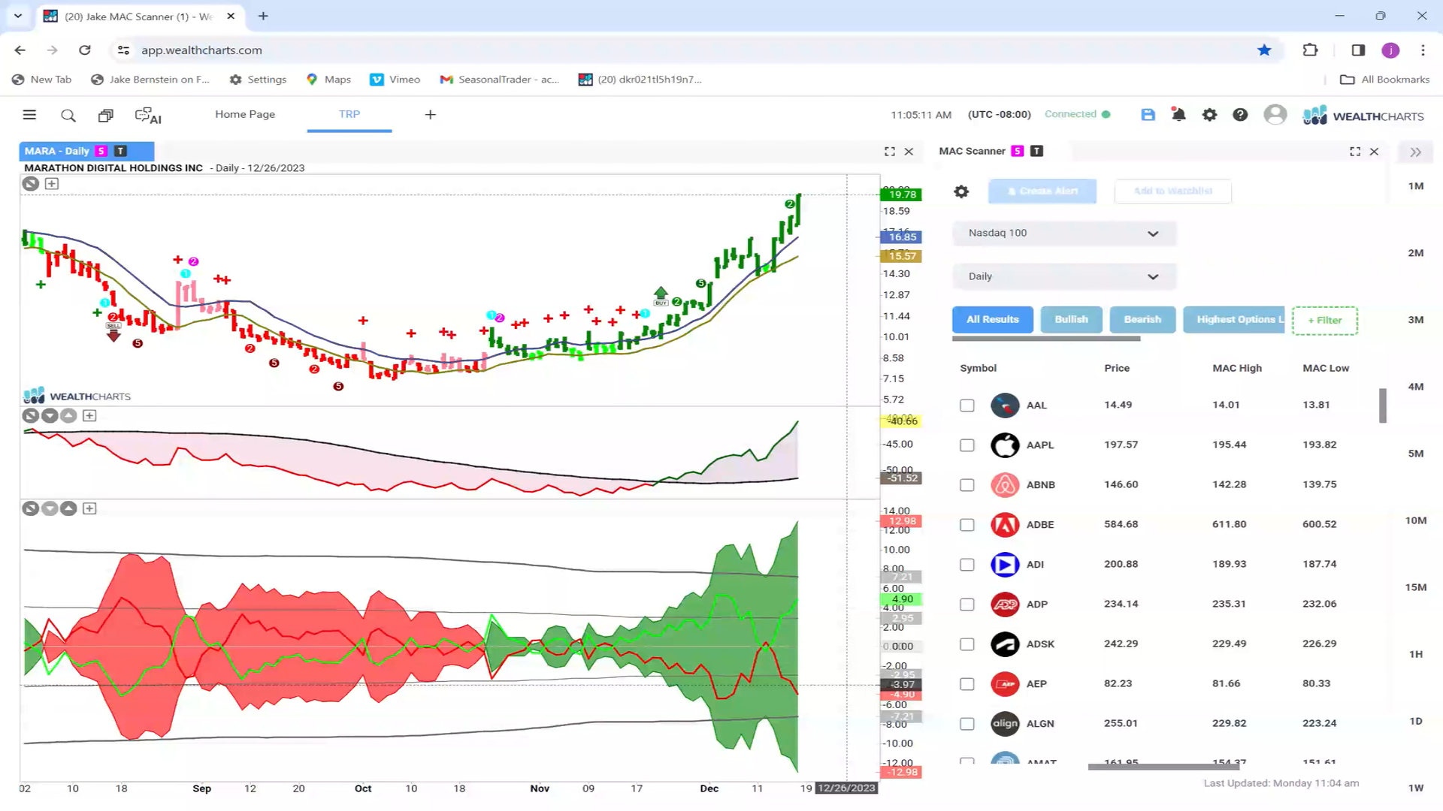Click the scanner vertical scrollbar thumb
1443x811 pixels.
click(x=1383, y=405)
